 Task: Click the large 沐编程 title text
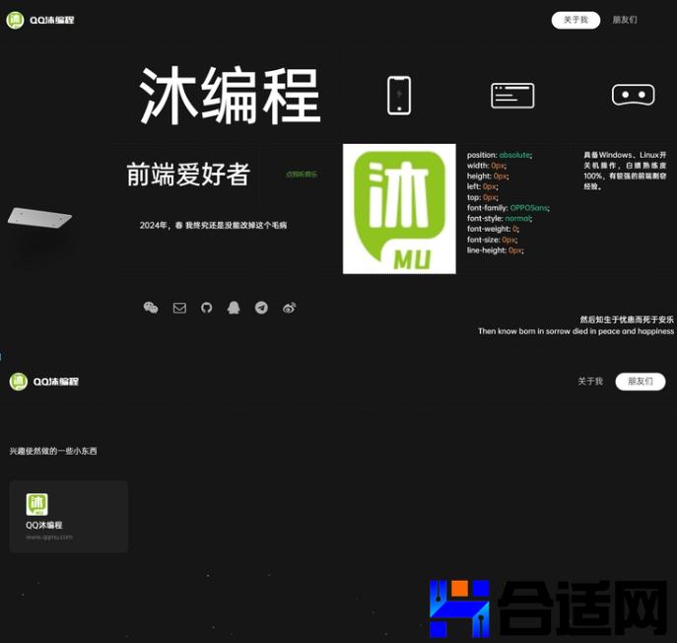(x=230, y=97)
